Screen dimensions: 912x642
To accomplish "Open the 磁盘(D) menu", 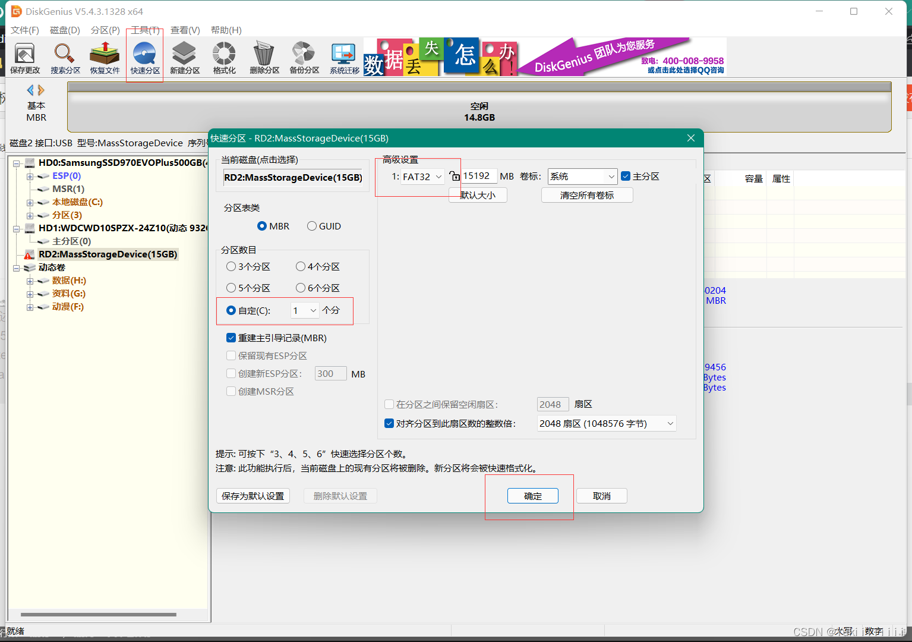I will (65, 30).
